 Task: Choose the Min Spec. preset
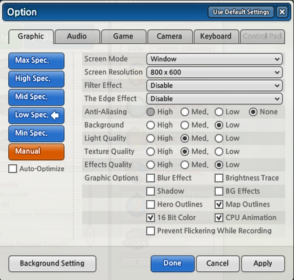(36, 133)
